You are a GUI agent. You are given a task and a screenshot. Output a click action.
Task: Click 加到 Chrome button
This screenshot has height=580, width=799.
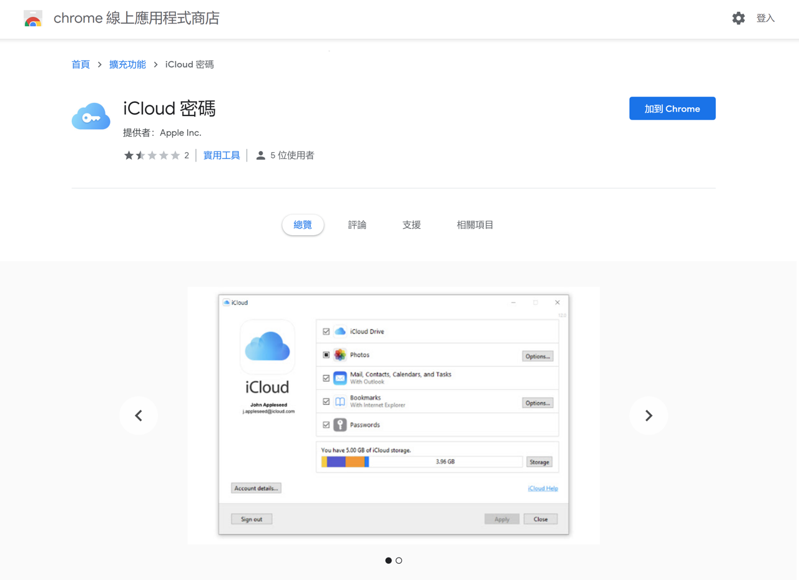click(x=672, y=109)
